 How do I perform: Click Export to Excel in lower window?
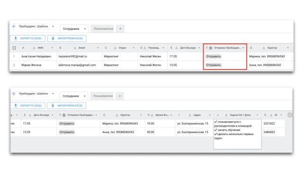27,106
